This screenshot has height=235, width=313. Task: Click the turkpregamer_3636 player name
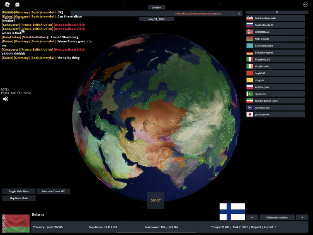266,101
